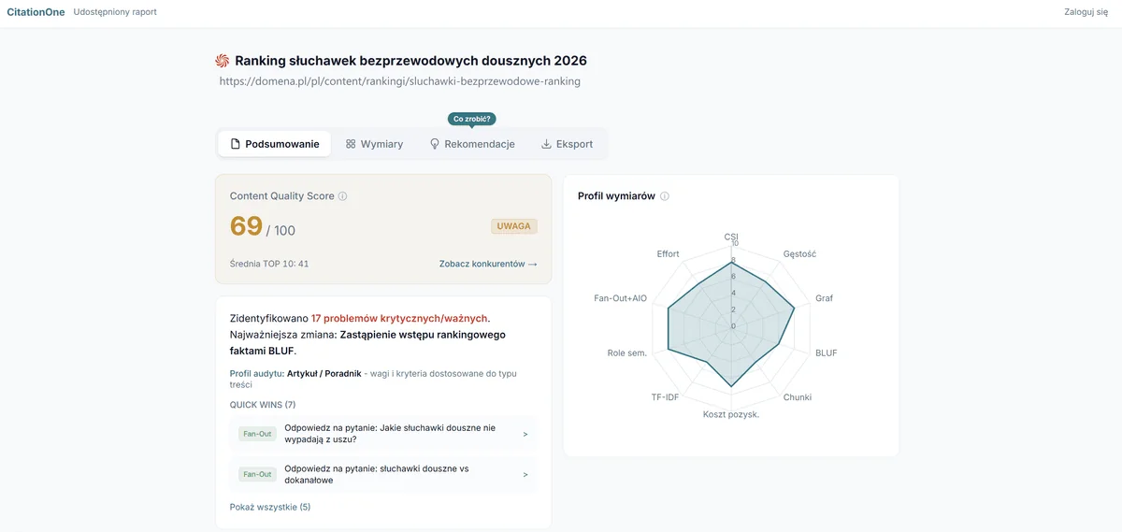Viewport: 1122px width, 532px height.
Task: Click the Role sem. axis label
Action: (627, 353)
